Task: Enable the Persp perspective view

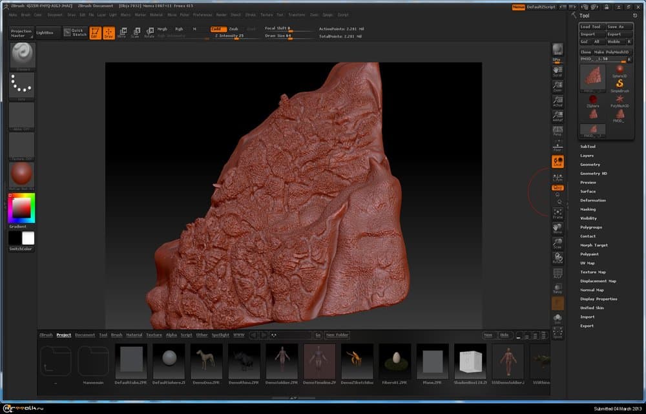Action: [x=557, y=131]
